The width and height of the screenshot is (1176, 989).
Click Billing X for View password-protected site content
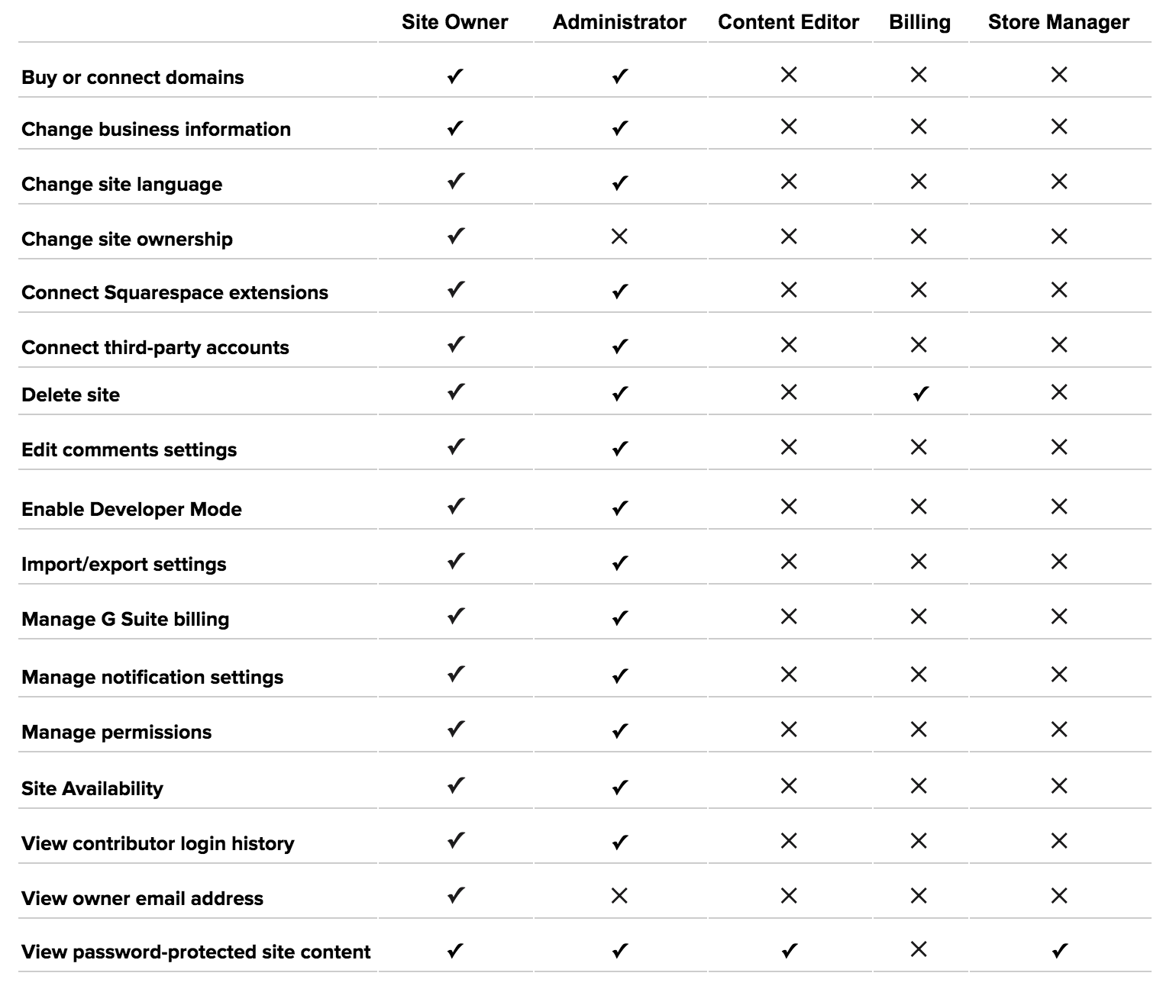919,949
